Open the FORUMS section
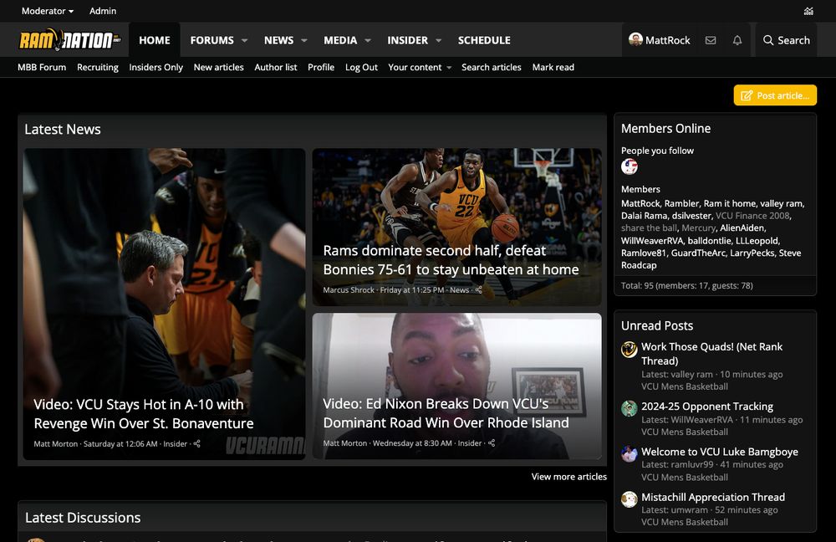Viewport: 836px width, 542px height. (212, 40)
